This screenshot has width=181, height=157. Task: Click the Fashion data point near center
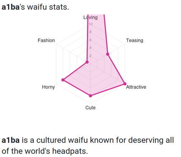(87, 62)
